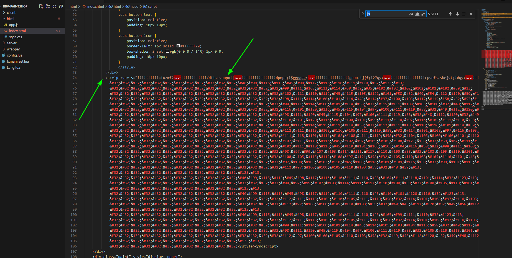Screen dimensions: 512x258
Task: Enable regular expression search
Action: [423, 14]
